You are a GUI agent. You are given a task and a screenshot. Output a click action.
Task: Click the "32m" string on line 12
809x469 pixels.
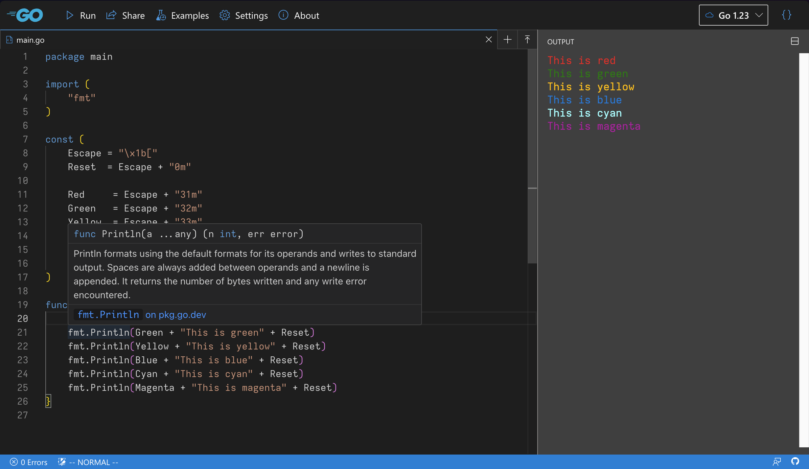click(x=188, y=209)
